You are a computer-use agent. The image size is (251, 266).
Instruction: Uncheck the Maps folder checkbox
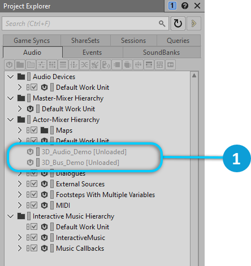(34, 130)
